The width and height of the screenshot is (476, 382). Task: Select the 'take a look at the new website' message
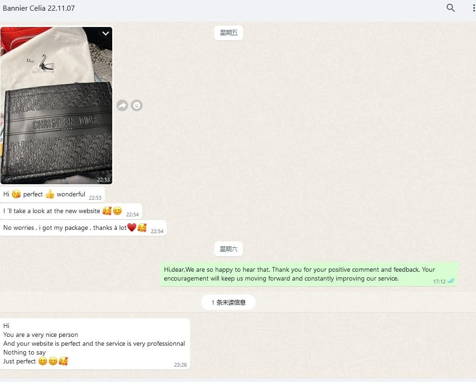click(x=71, y=211)
